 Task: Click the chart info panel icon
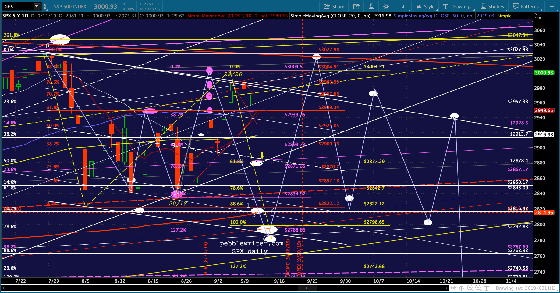356,6
